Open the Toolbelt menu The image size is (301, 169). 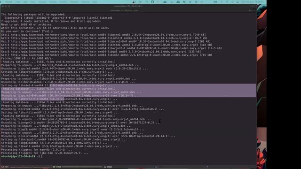74,2
